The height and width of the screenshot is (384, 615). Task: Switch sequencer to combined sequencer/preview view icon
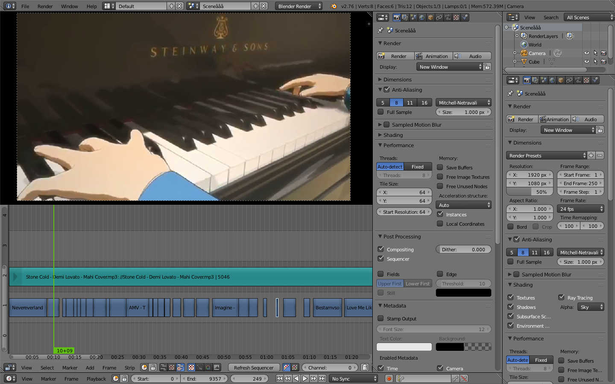click(x=180, y=367)
